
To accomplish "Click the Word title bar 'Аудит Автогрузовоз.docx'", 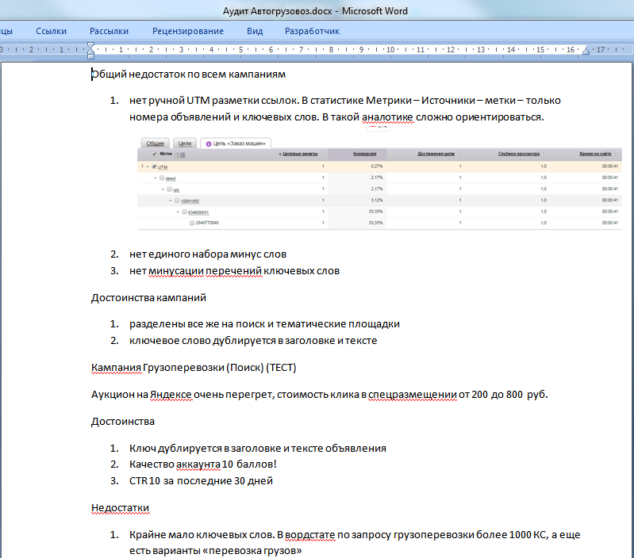I will (x=315, y=11).
